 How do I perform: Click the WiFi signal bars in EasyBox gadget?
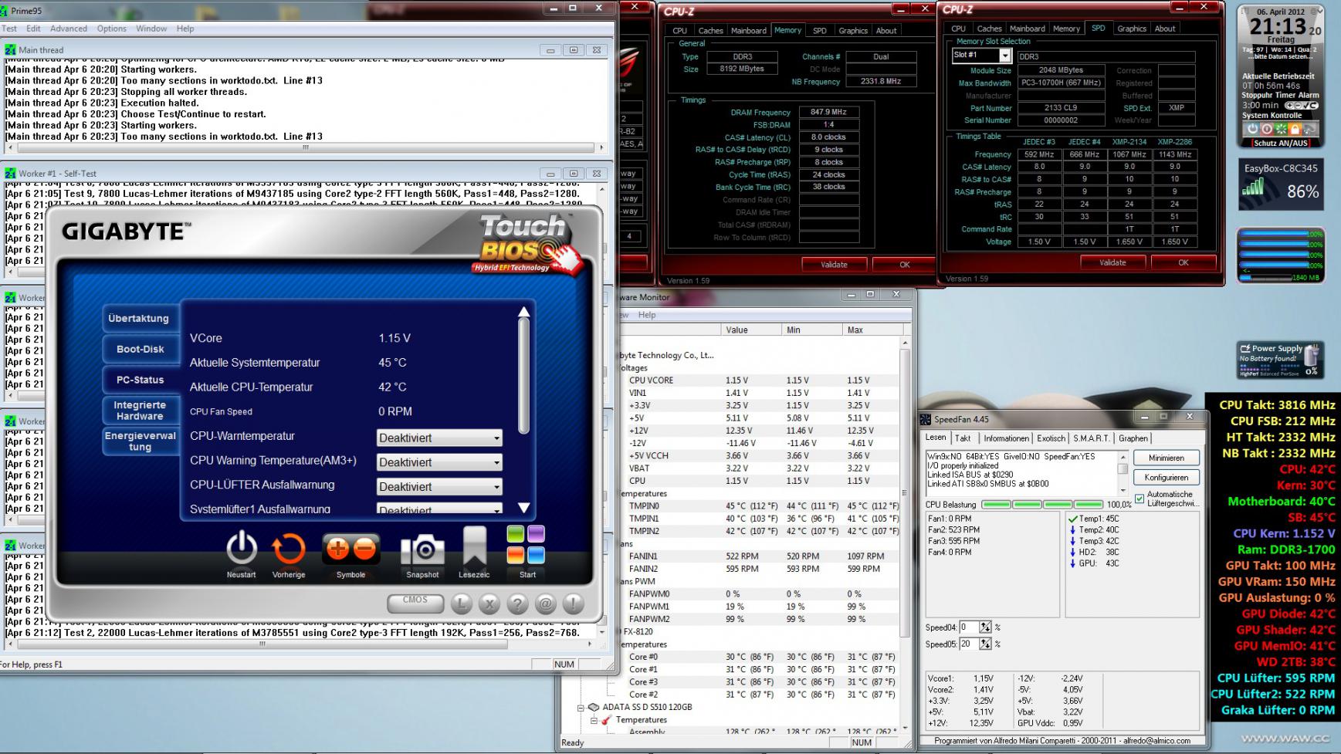(1254, 187)
